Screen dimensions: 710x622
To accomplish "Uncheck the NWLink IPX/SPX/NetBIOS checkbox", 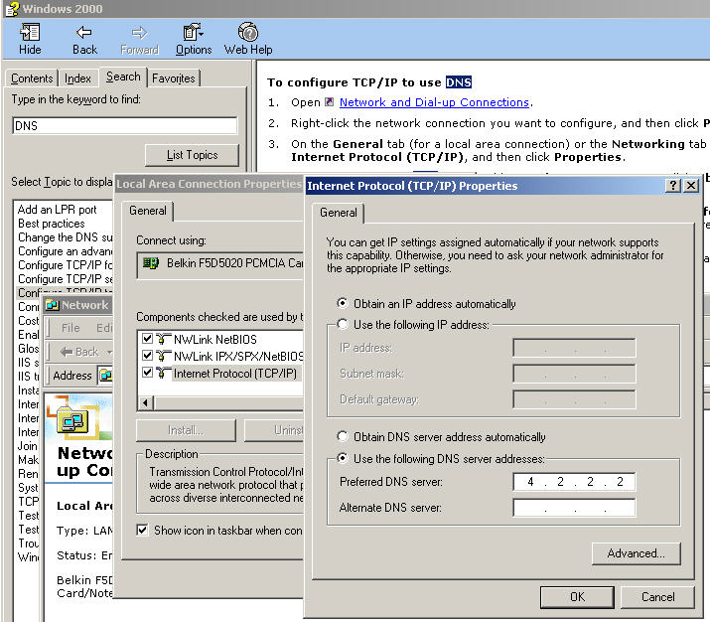I will (x=147, y=355).
